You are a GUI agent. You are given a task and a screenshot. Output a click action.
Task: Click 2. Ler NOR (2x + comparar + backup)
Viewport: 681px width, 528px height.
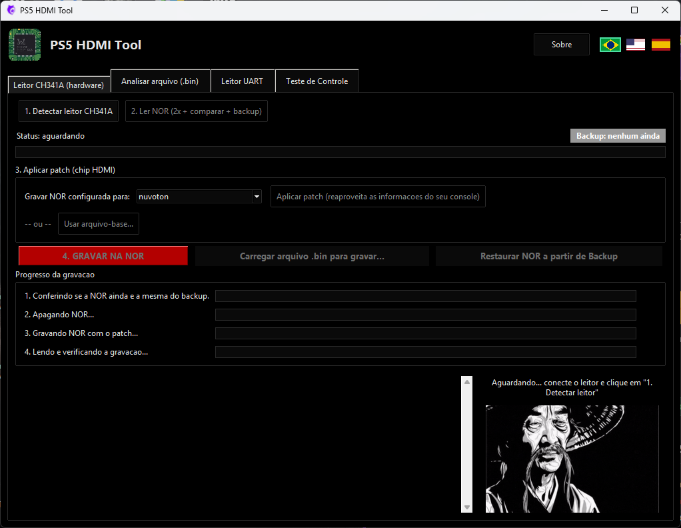tap(197, 111)
